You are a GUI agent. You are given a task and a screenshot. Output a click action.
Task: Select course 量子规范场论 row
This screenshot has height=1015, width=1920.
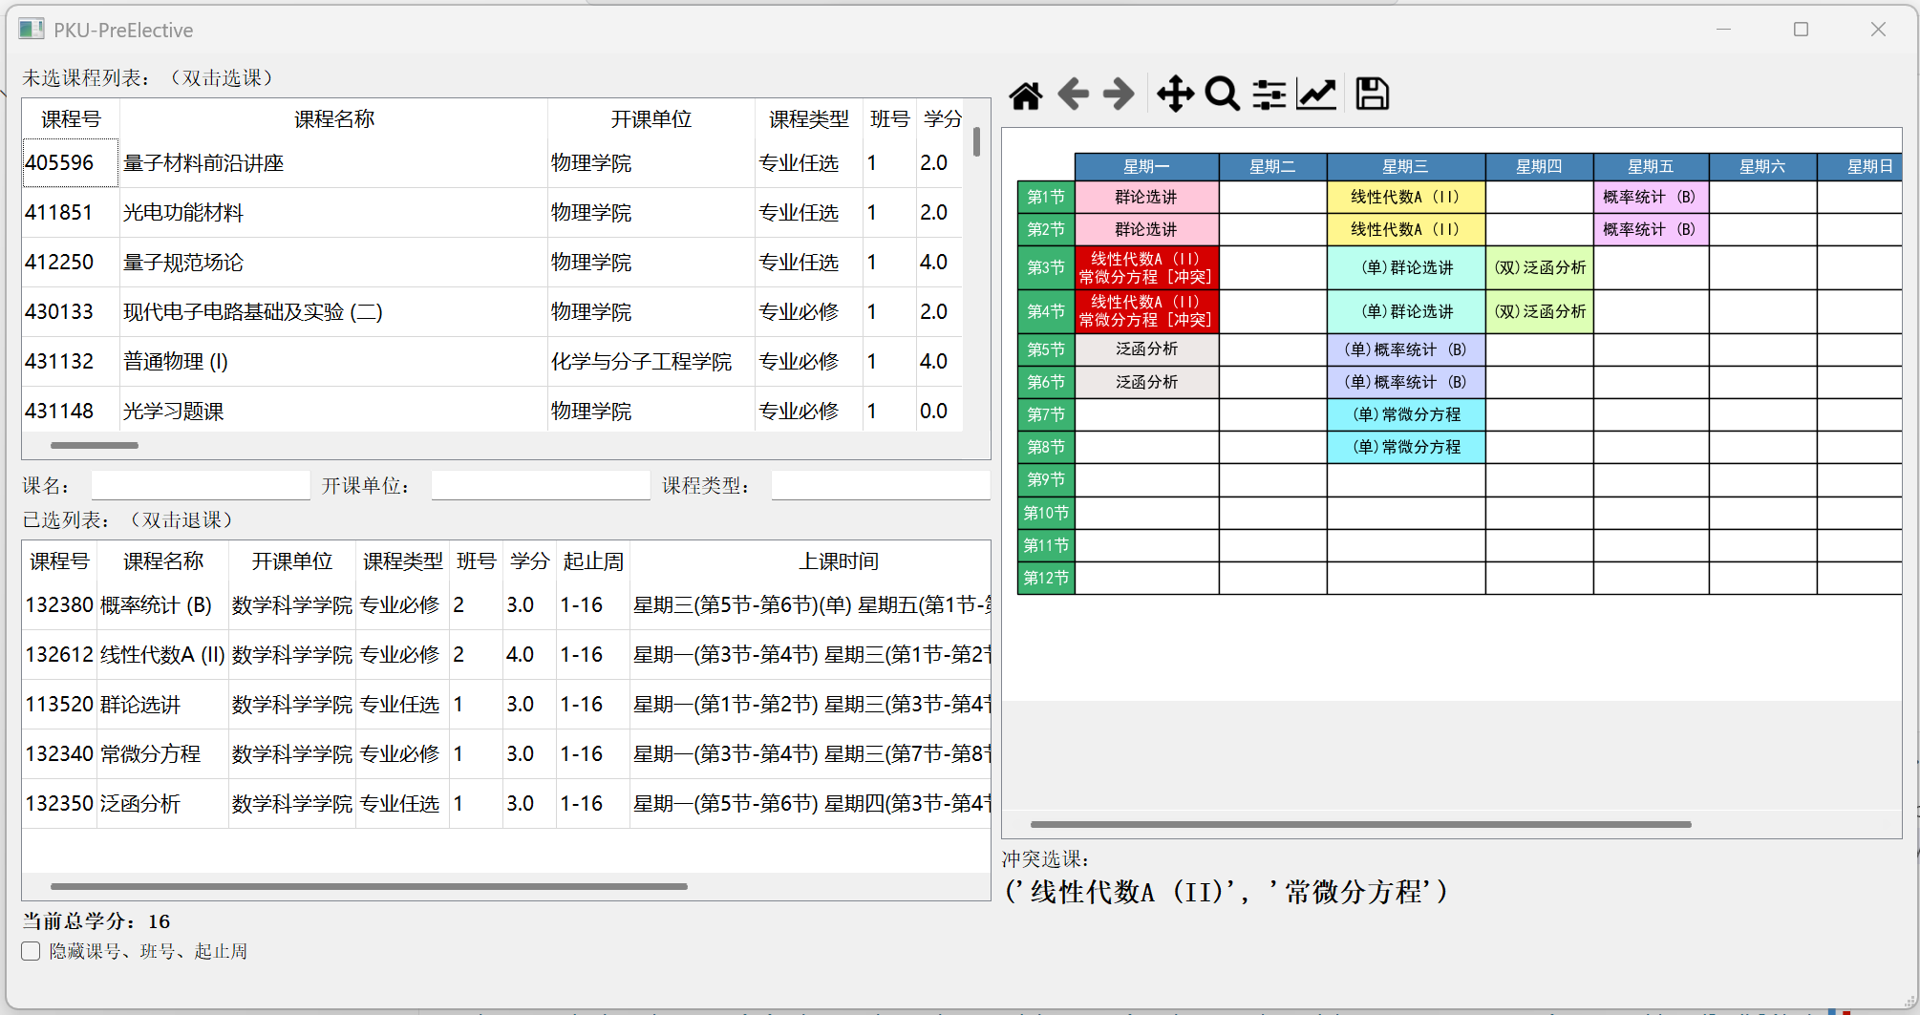click(492, 263)
